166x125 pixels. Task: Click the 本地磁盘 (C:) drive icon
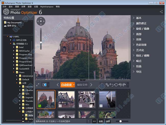pyautogui.click(x=14, y=44)
